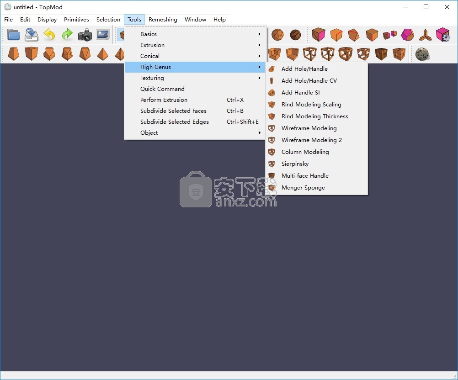Screen dimensions: 458x380
Task: Click the Open file folder icon
Action: 13,35
